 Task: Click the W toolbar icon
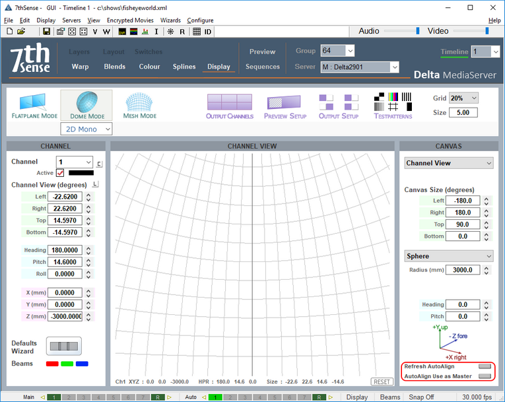[x=106, y=32]
